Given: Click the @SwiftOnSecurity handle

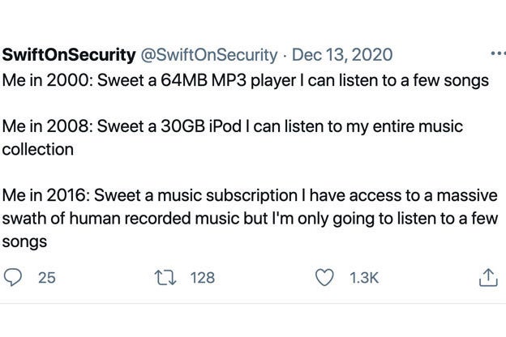Looking at the screenshot, I should pyautogui.click(x=208, y=55).
